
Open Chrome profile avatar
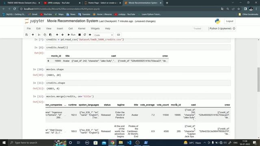pos(251,9)
